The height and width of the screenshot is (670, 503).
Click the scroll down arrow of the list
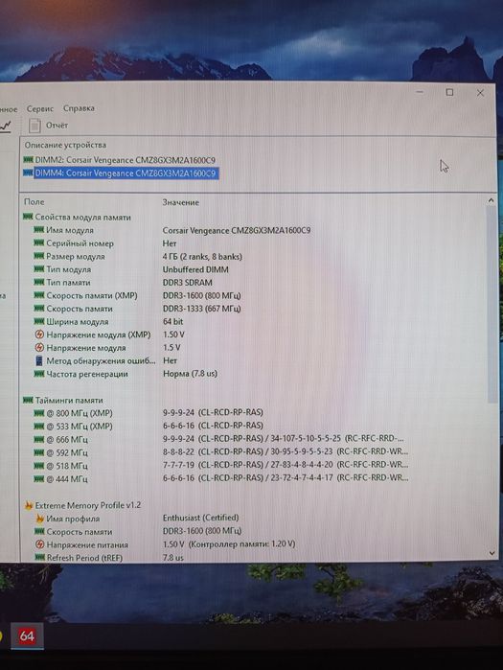pos(492,553)
